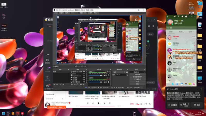206x116 pixels.
Task: Toggle visibility of the second source, below 图像幻灯片放映
Action: 84,74
